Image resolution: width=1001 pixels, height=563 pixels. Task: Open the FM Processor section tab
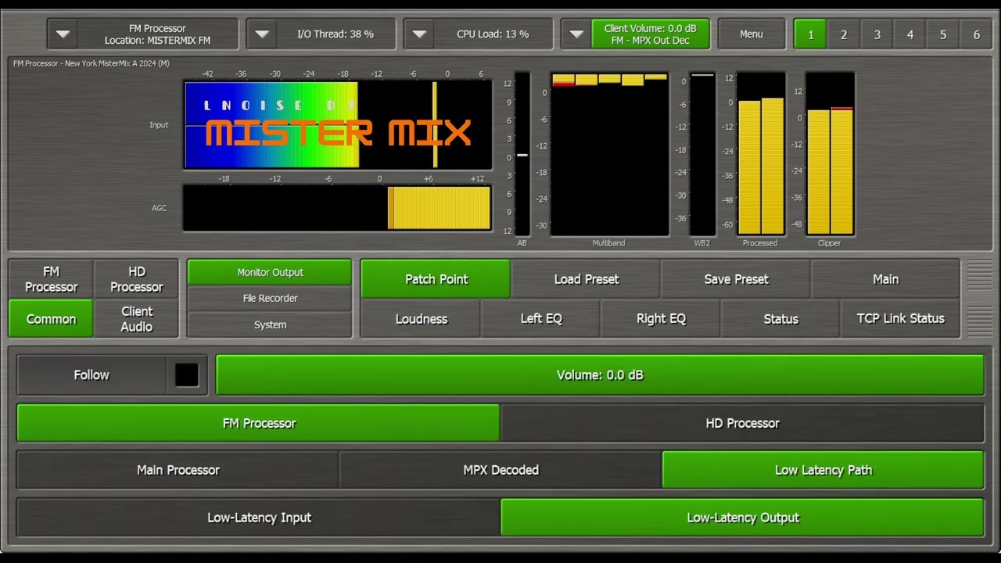point(51,279)
